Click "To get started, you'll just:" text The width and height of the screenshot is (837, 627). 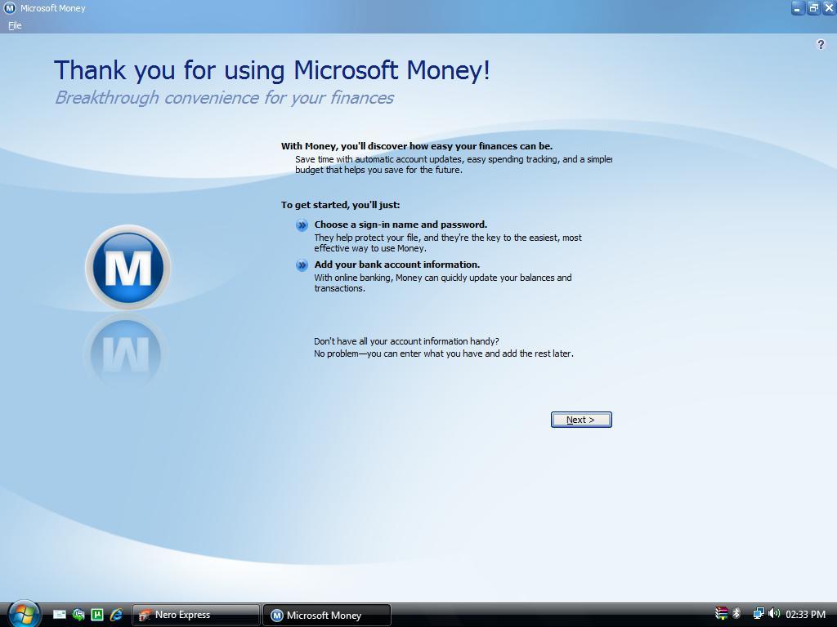click(340, 205)
